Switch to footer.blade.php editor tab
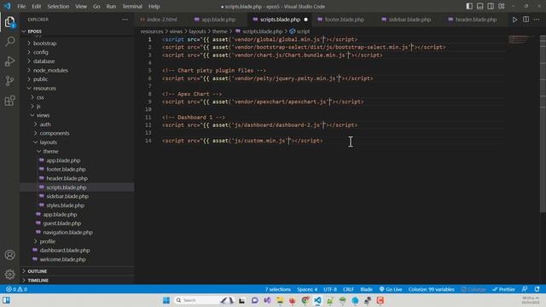 (345, 20)
